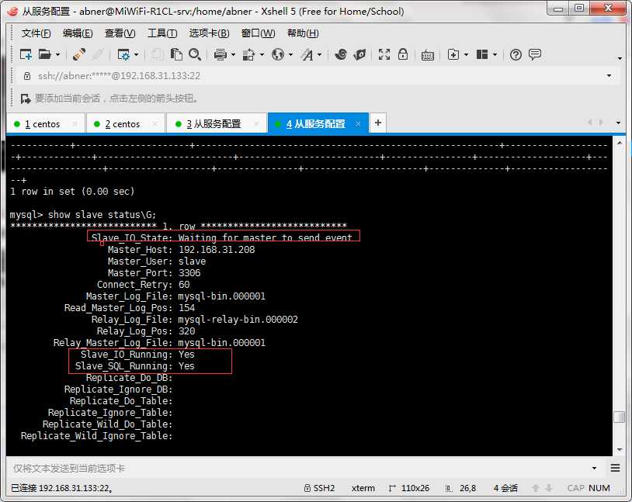Screen dimensions: 632x502
Task: Click the mysql-relay-bin.000002 value
Action: (x=238, y=320)
